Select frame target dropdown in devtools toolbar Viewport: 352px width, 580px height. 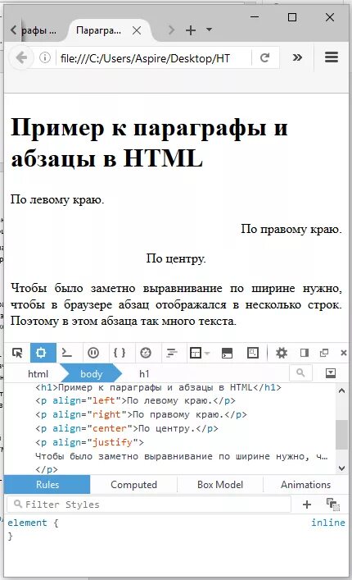click(199, 353)
